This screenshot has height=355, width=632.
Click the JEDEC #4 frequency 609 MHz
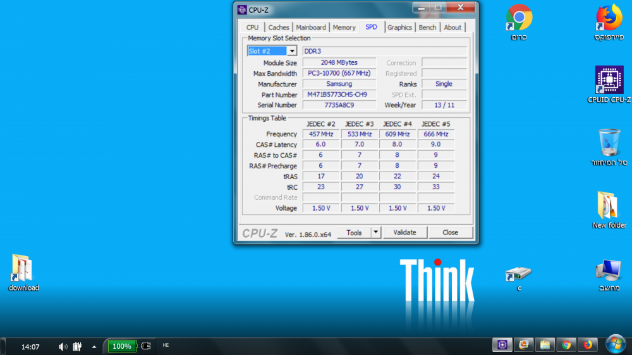(x=397, y=134)
